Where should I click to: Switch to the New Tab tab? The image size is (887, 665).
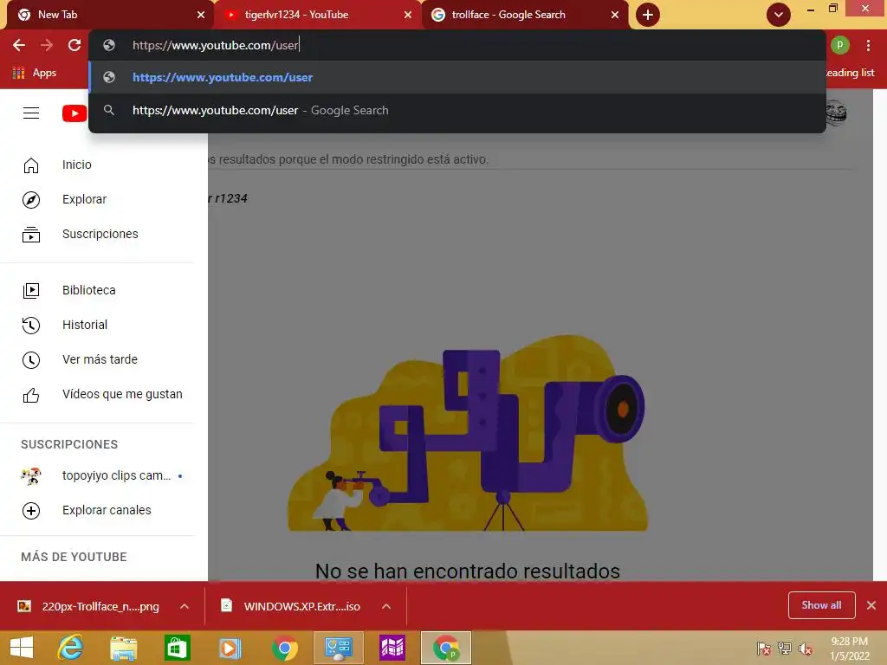(x=107, y=15)
